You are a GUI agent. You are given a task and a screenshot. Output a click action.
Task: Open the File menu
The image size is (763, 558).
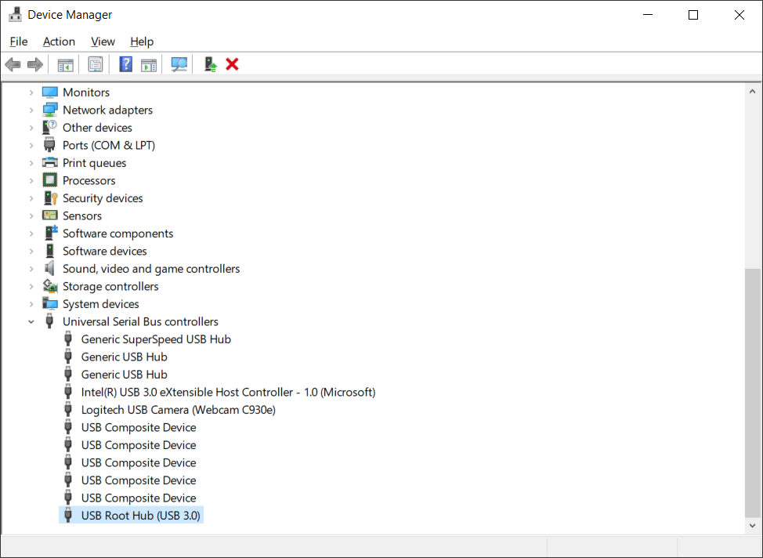[x=19, y=42]
